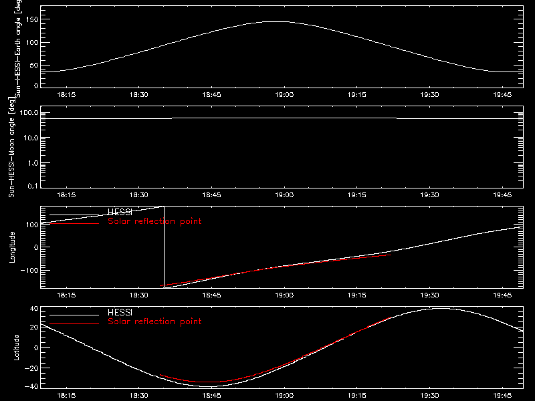Click 18:30 time label under Longitude plot
Screen dimensions: 535x401
[139, 295]
